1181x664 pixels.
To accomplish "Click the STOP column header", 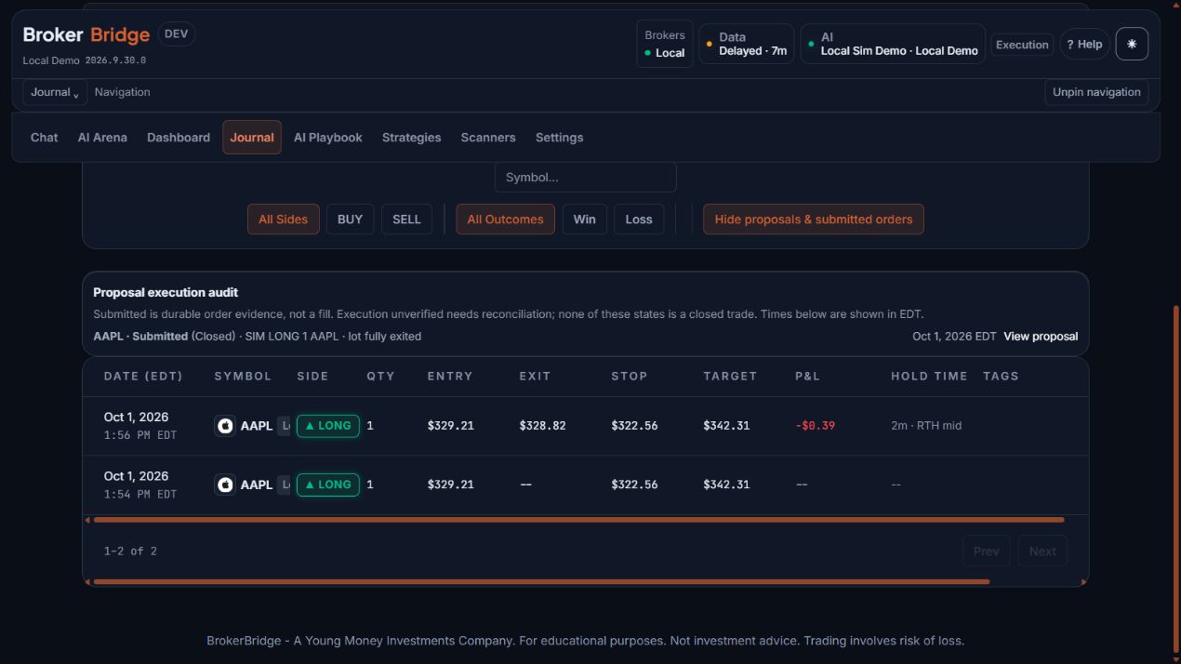I will [629, 376].
